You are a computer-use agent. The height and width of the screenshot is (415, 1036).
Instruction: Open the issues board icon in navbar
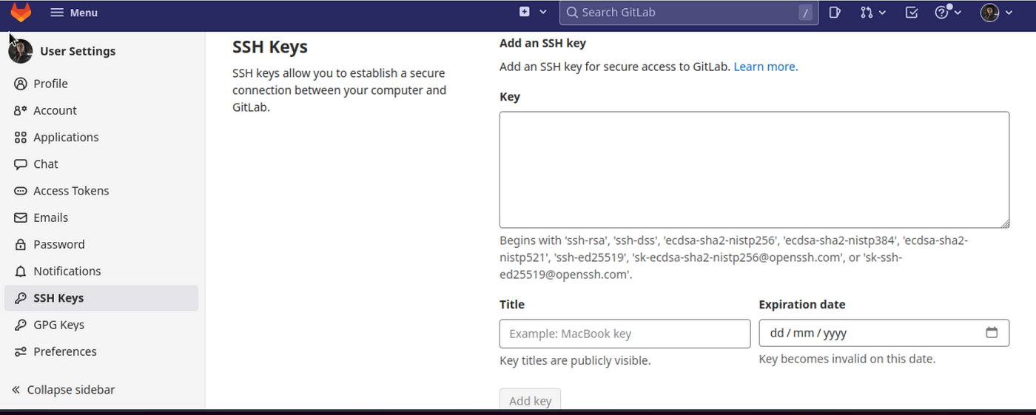(835, 13)
